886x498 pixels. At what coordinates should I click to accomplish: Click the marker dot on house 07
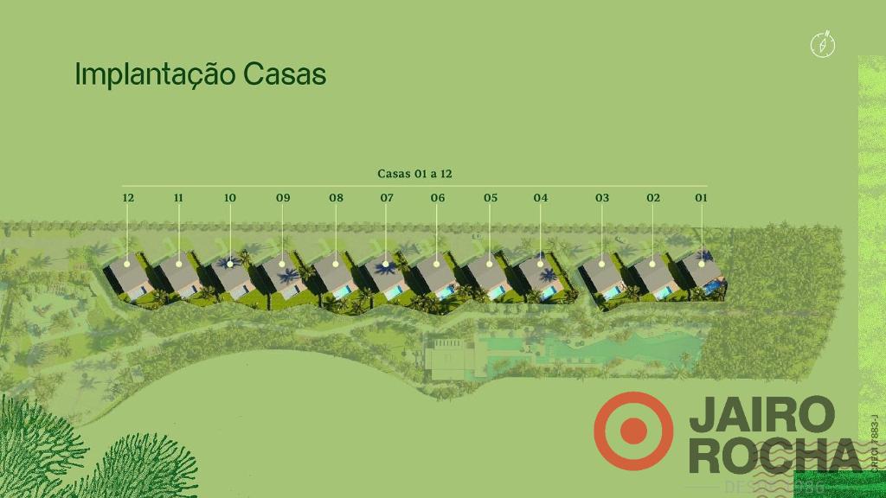(386, 264)
